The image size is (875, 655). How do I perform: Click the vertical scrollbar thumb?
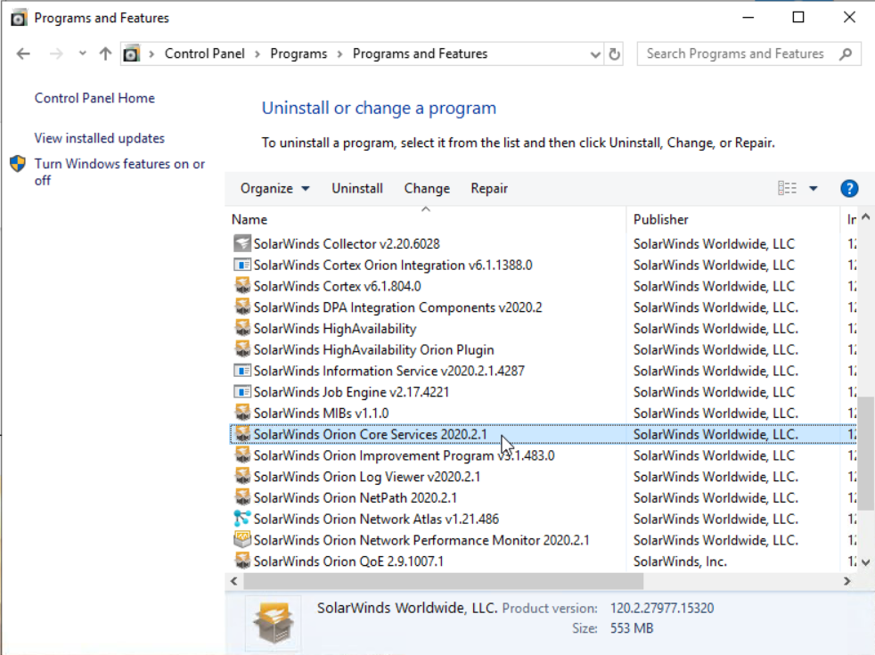865,453
